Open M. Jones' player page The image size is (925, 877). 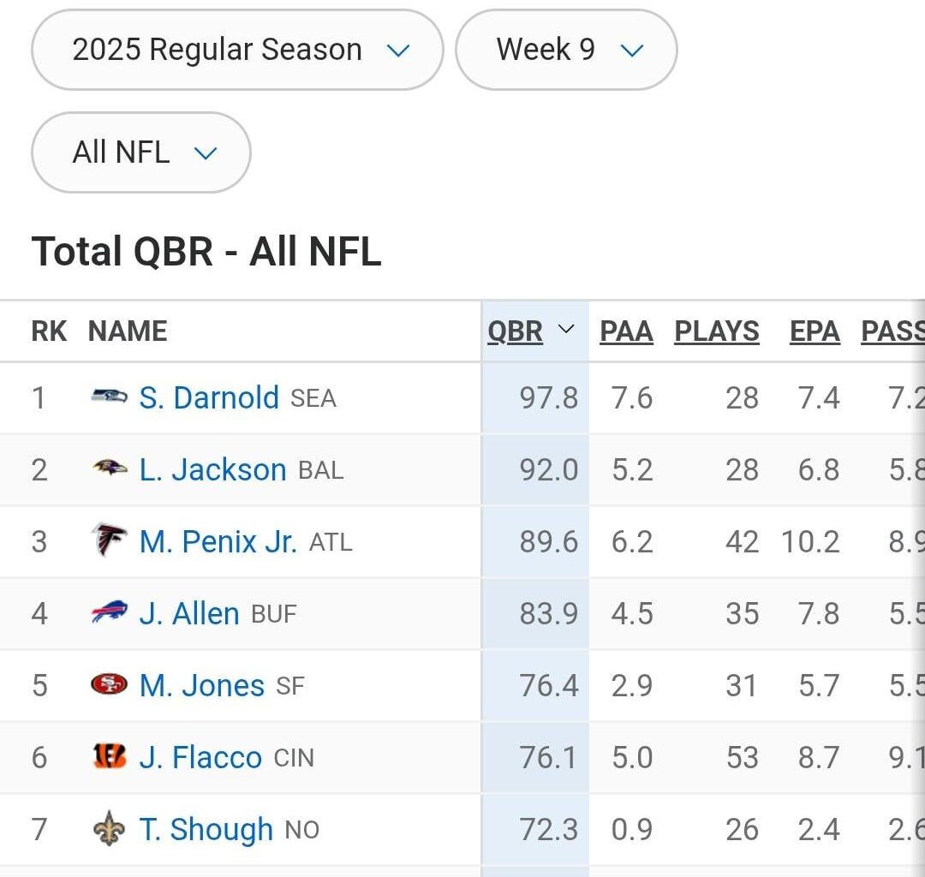200,685
